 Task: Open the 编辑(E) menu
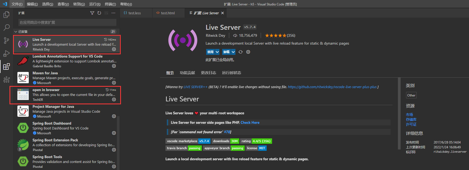pyautogui.click(x=32, y=4)
